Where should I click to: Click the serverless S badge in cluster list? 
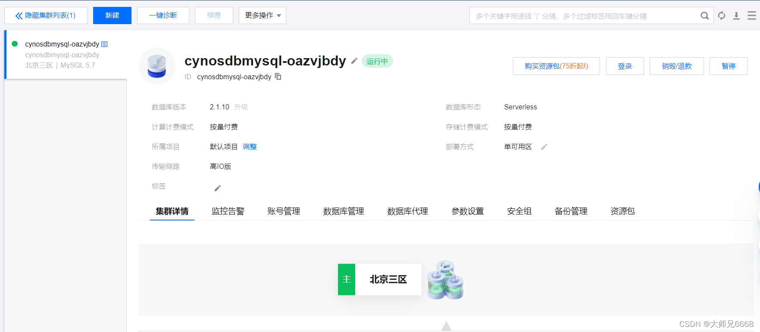[104, 44]
